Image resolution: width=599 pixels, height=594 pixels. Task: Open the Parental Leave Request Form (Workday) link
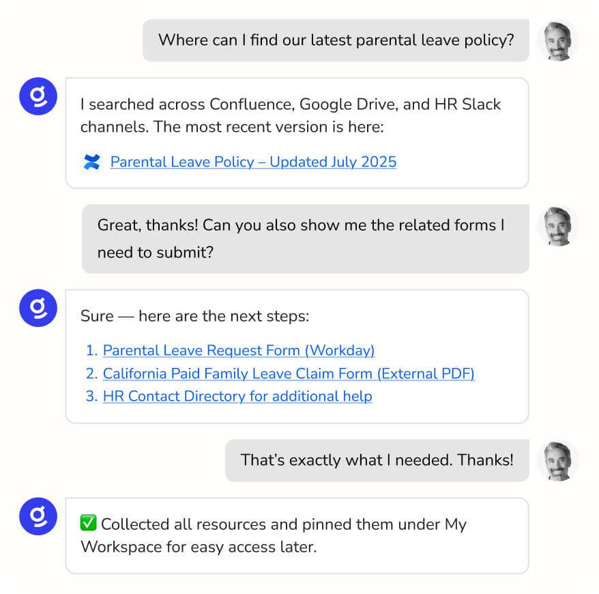(x=239, y=351)
